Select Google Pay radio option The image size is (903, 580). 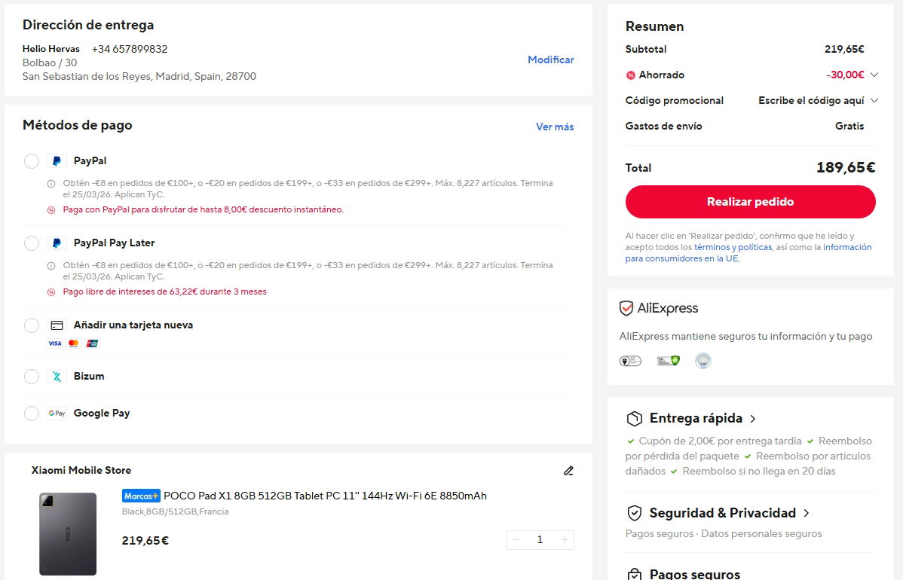(x=32, y=414)
